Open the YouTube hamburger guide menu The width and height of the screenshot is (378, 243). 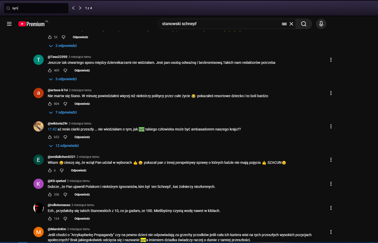9,24
